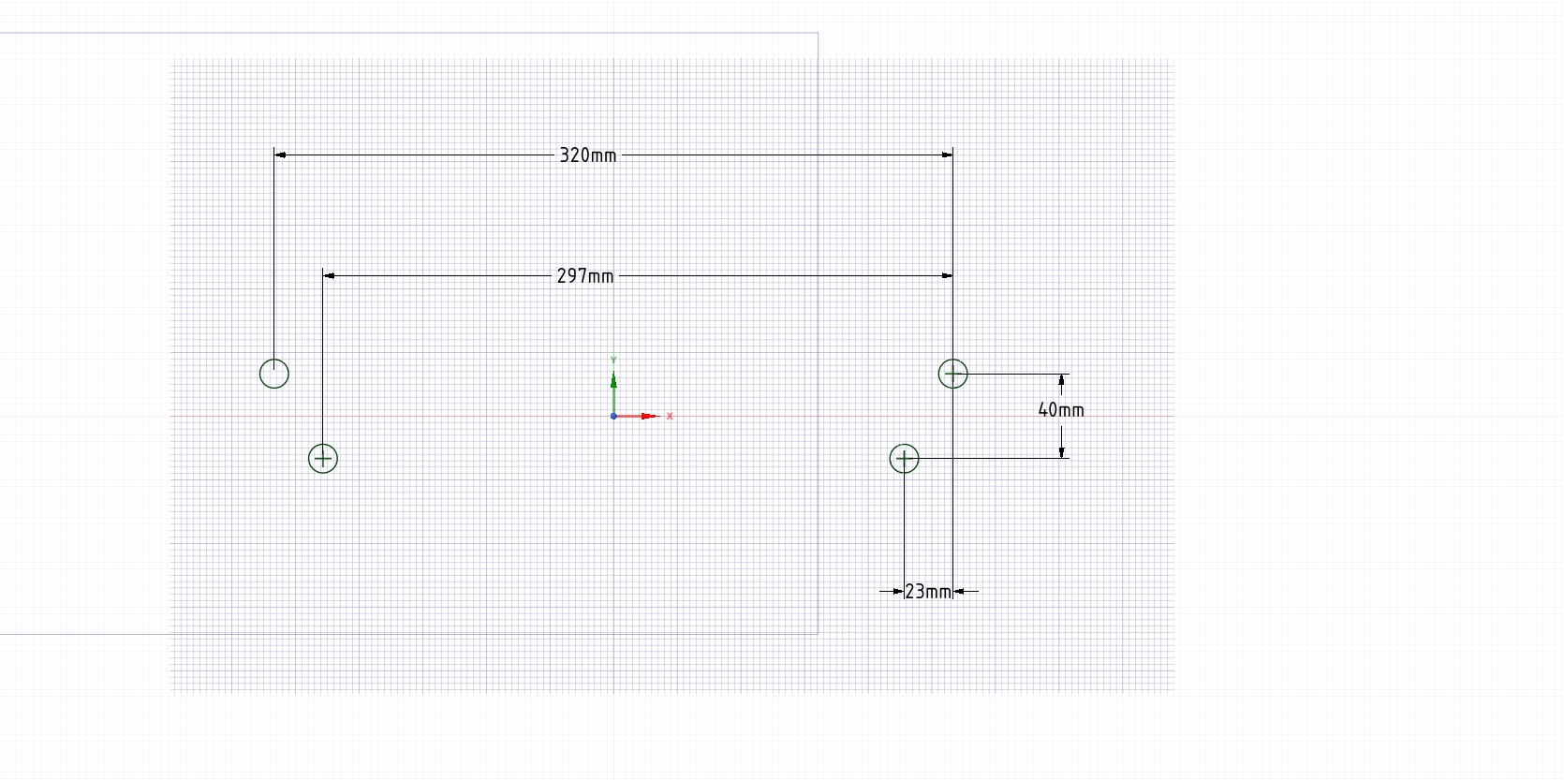Select the 320mm dimension label

pos(587,155)
